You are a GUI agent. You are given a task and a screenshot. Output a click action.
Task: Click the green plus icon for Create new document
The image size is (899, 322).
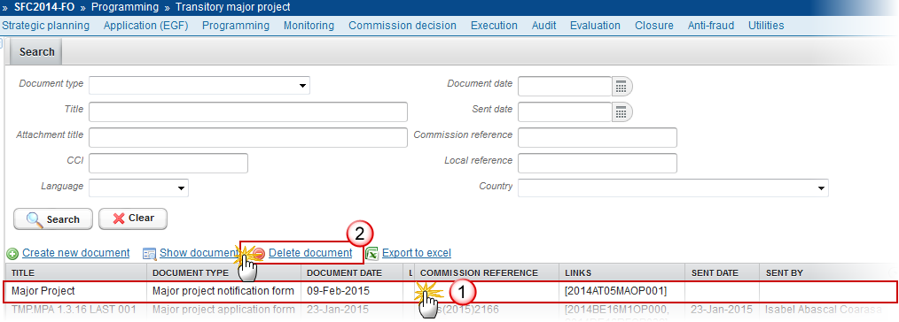[12, 253]
